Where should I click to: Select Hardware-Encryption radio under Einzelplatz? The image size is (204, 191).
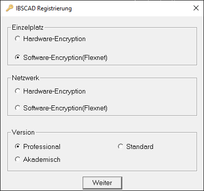point(18,39)
